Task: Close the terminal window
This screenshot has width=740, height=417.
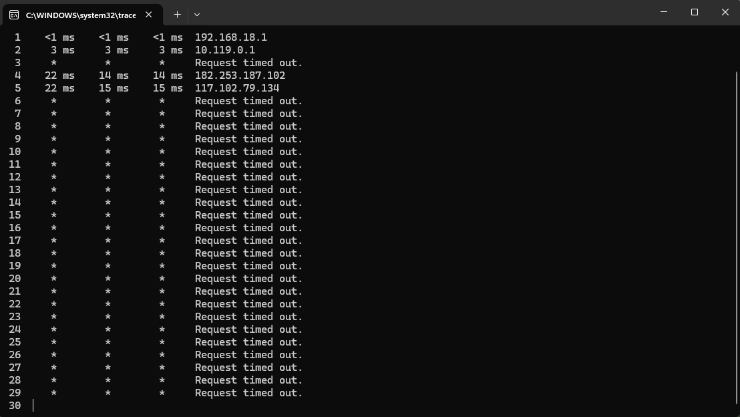Action: 725,12
